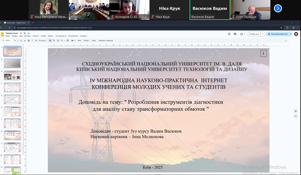
Task: Select the text box tool
Action: click(x=54, y=41)
